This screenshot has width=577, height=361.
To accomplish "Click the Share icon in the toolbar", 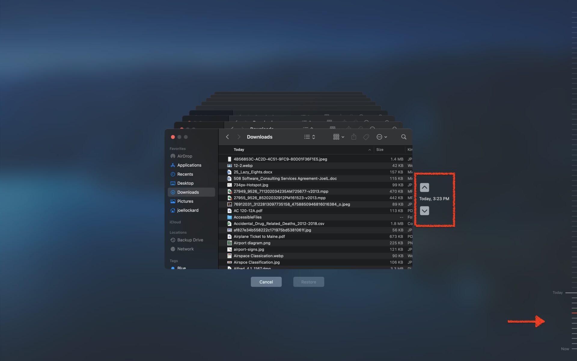I will tap(354, 137).
